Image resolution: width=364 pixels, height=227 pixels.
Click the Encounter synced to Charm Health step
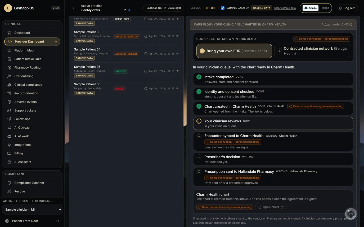pyautogui.click(x=273, y=141)
